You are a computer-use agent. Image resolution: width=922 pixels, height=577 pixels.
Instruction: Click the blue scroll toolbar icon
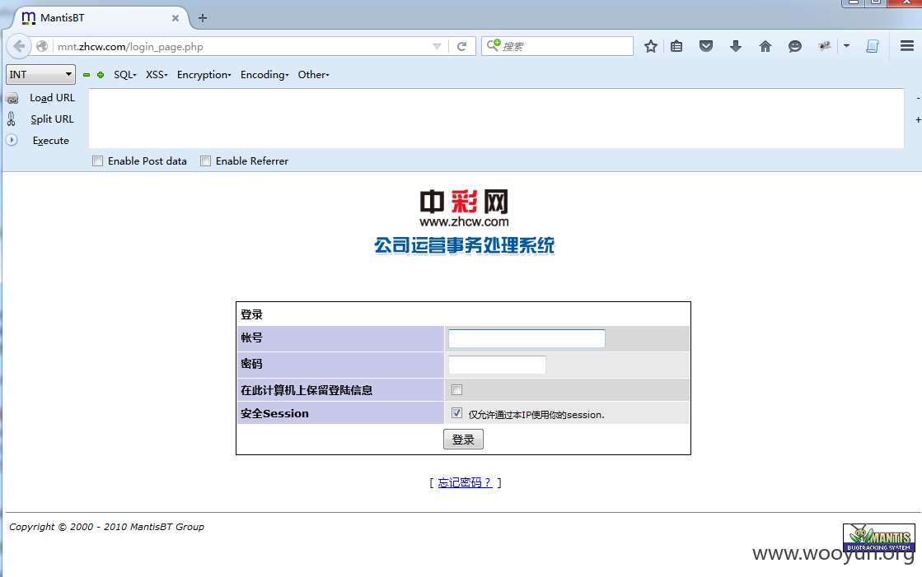[873, 46]
